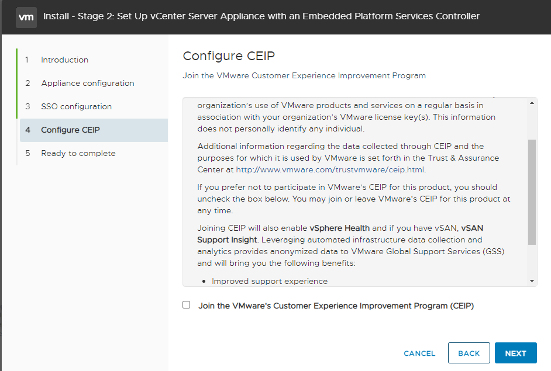
Task: Open the ceip.html Trust & Assurance link
Action: (330, 169)
